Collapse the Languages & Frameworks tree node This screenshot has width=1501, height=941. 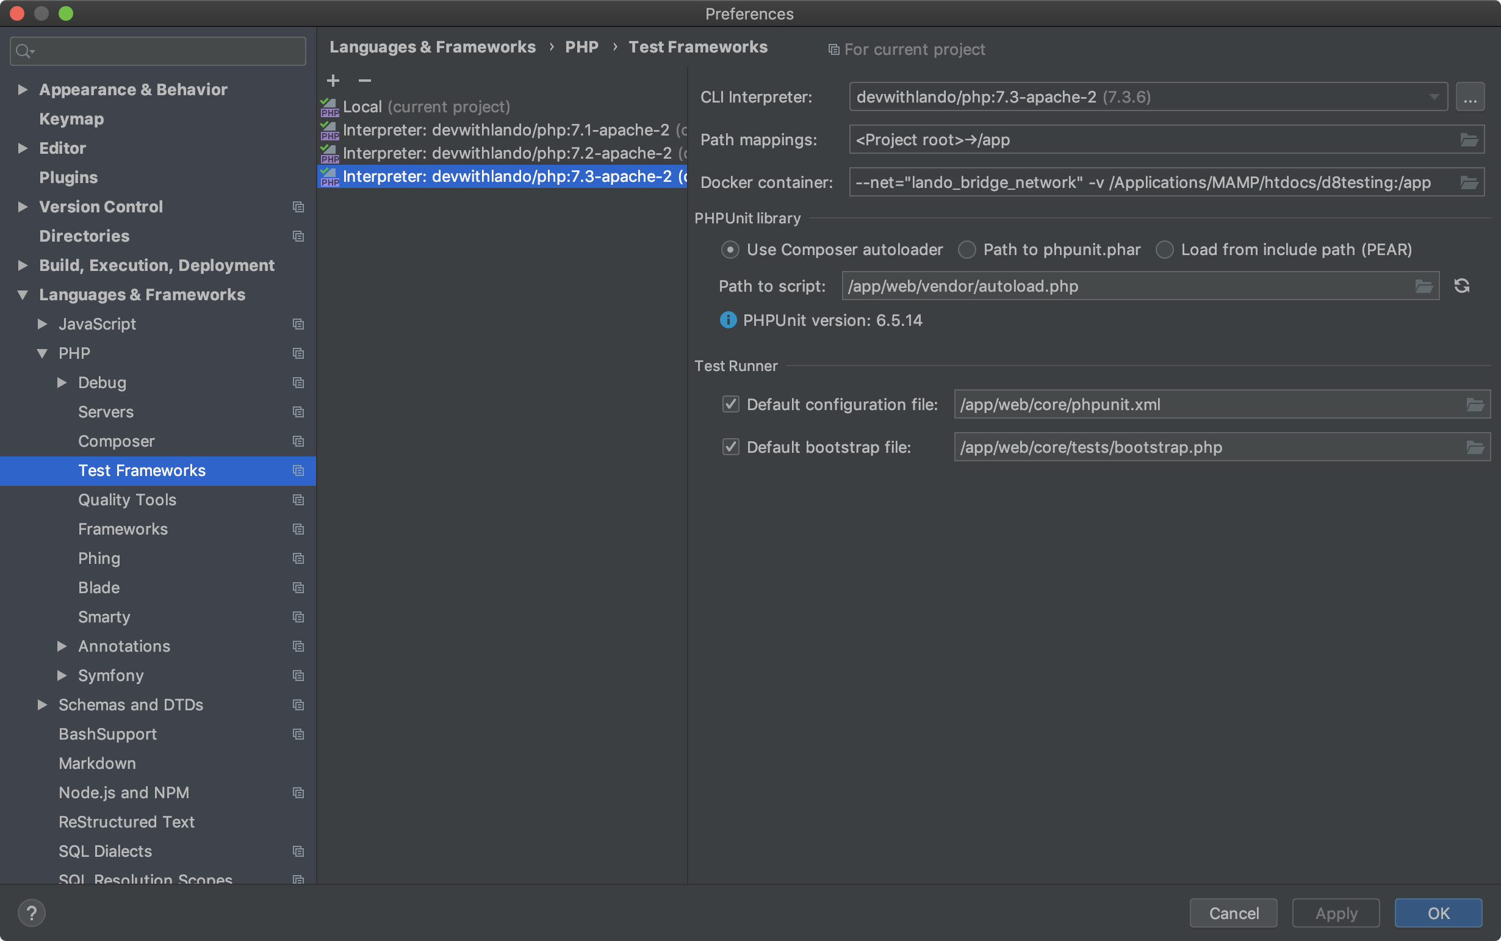[x=23, y=295]
